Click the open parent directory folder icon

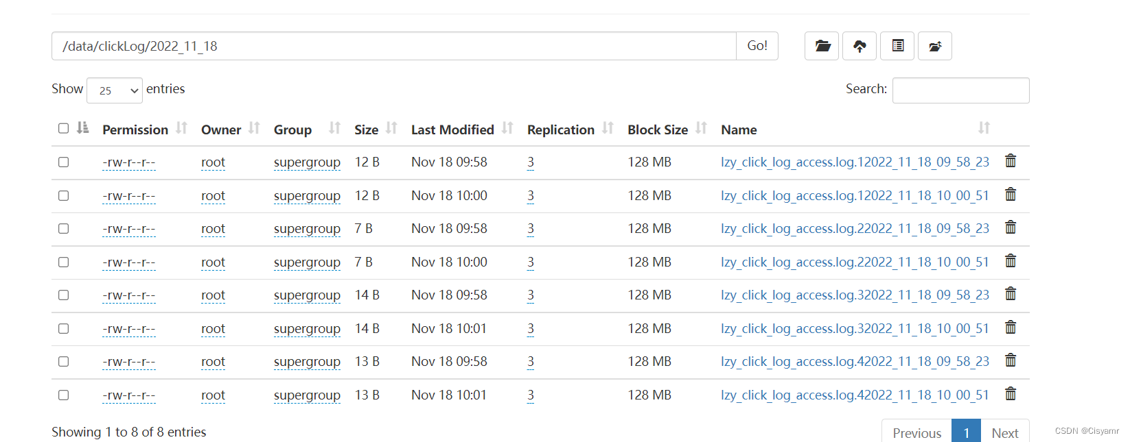822,46
